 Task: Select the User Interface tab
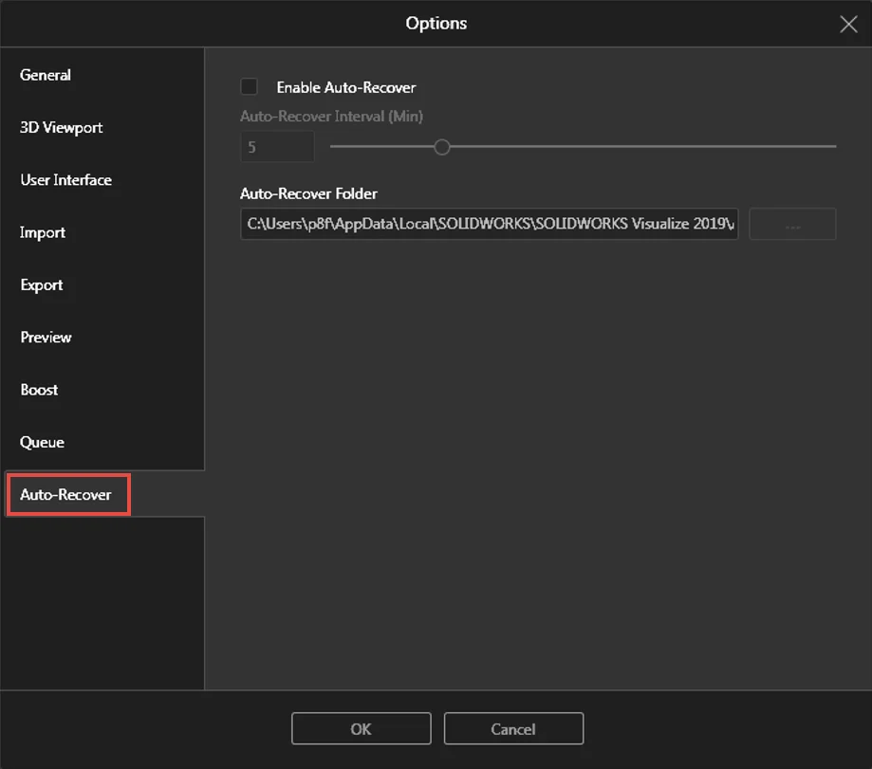(65, 180)
